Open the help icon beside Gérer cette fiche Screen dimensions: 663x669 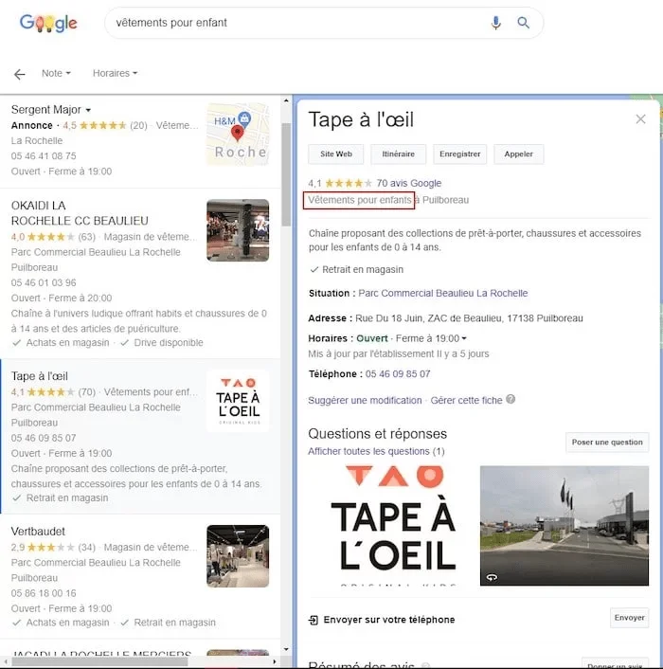tap(511, 399)
